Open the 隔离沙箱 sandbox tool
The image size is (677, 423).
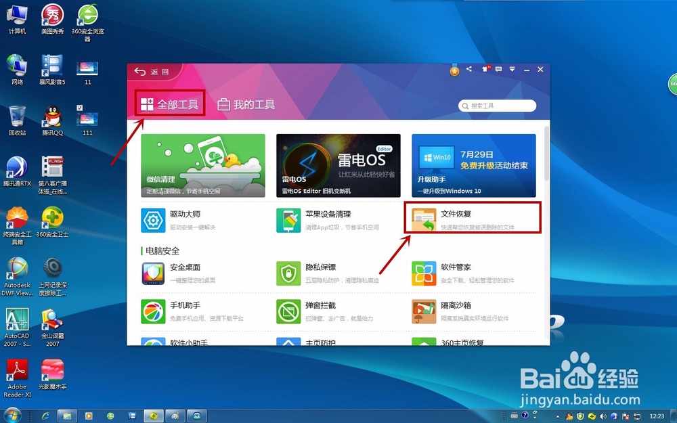(x=460, y=311)
